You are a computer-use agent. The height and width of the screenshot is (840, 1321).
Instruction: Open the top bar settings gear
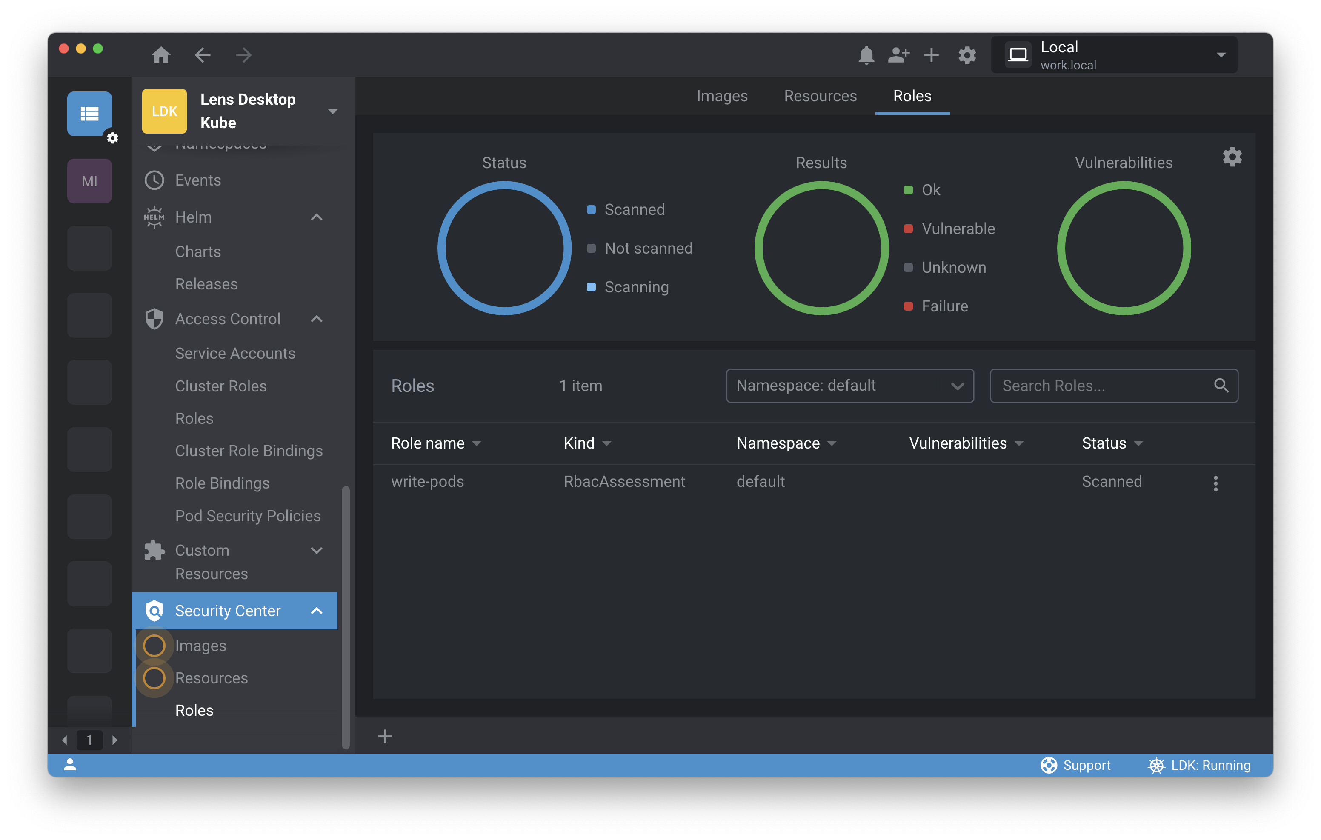click(x=966, y=55)
